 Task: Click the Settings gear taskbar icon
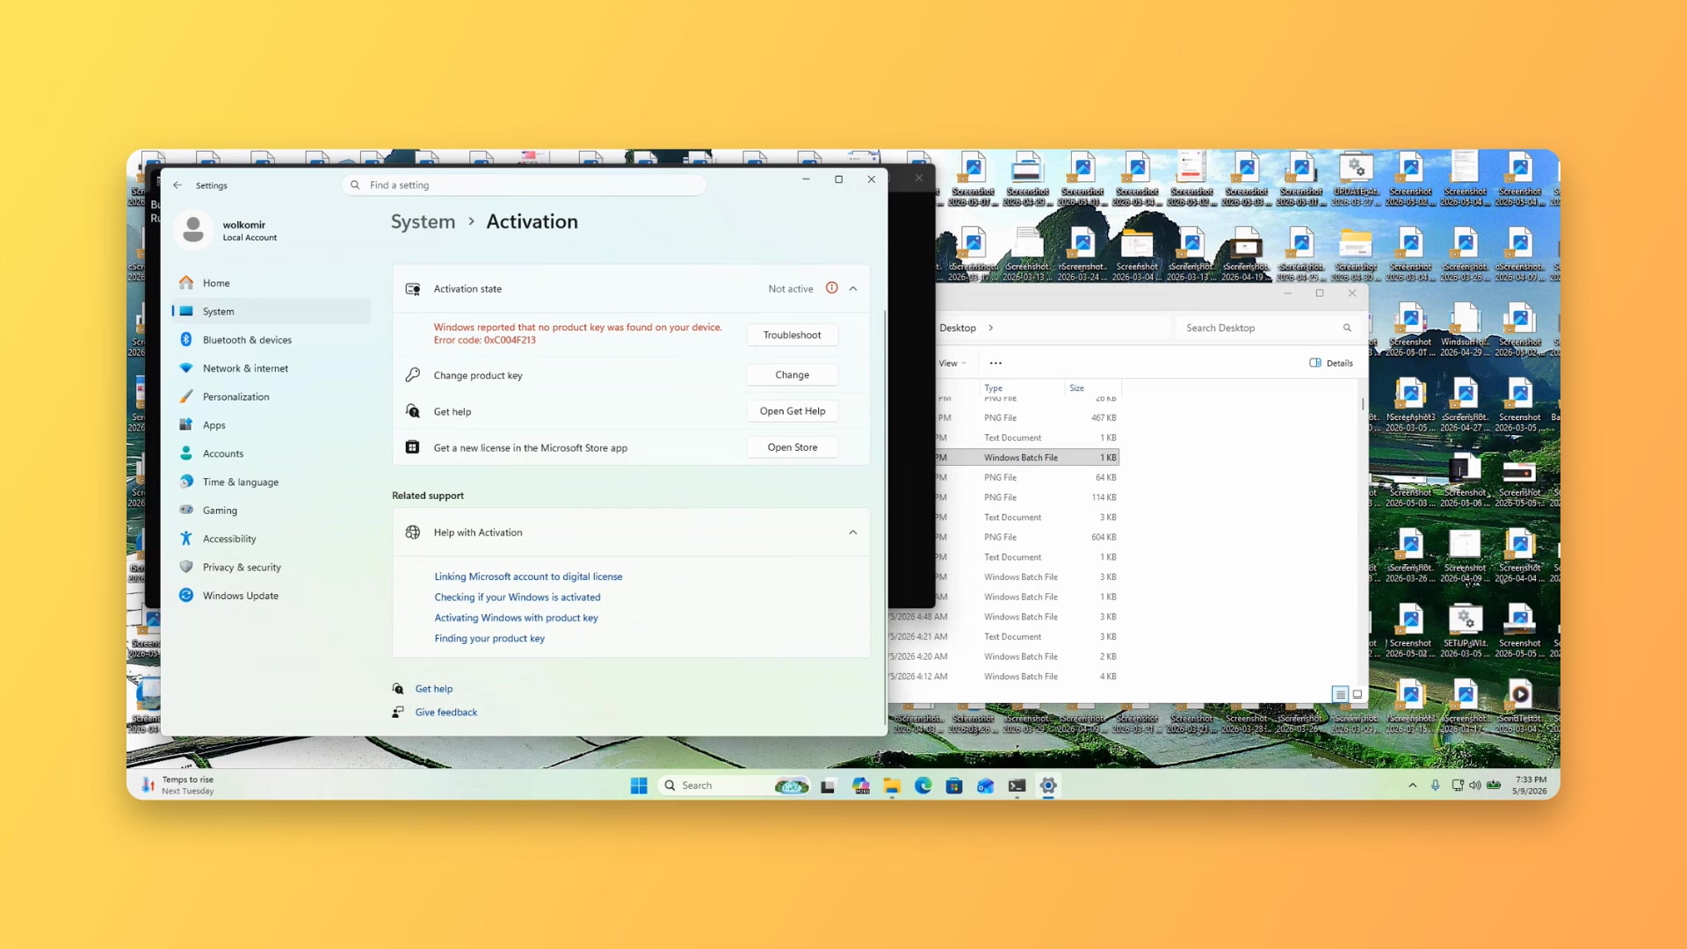click(1048, 786)
